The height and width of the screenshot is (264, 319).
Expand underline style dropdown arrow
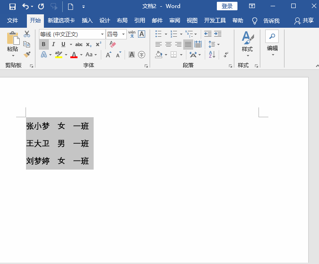71,44
